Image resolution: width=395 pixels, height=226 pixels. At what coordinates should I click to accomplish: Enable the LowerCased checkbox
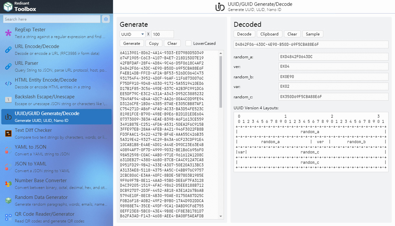click(188, 43)
